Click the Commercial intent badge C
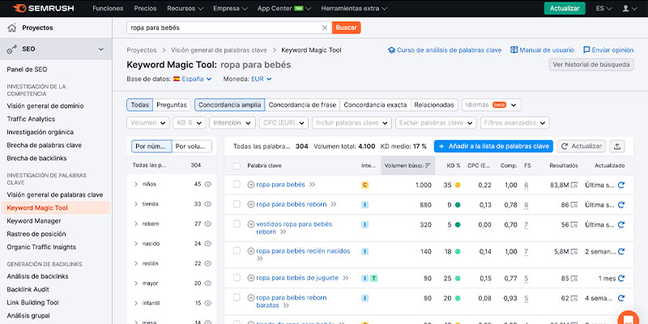648x324 pixels. (x=364, y=185)
